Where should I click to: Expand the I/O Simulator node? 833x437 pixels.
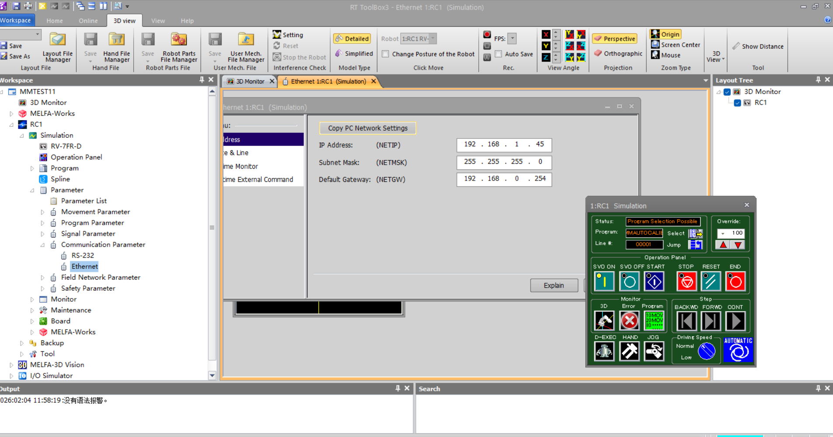click(11, 376)
